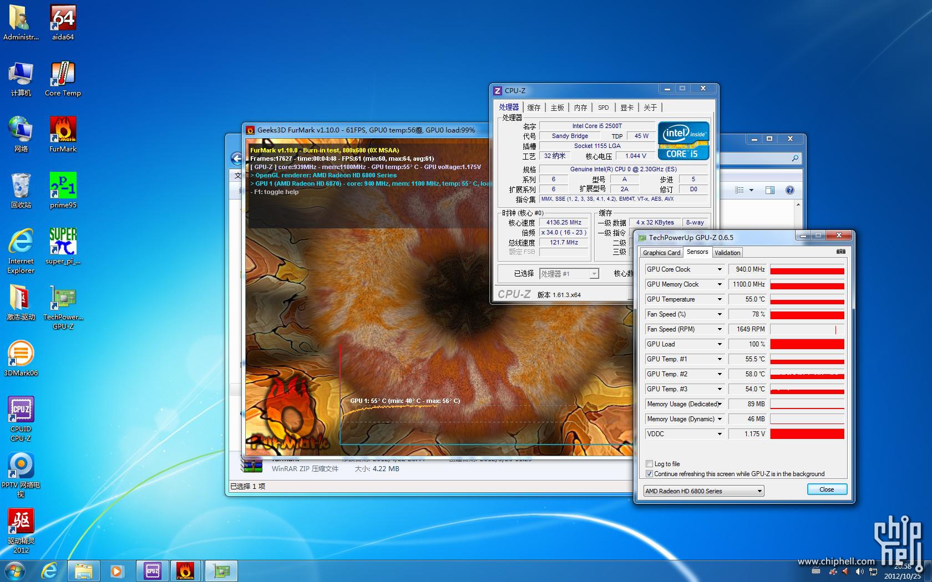Launch 3DMark06 desktop shortcut

(x=21, y=358)
